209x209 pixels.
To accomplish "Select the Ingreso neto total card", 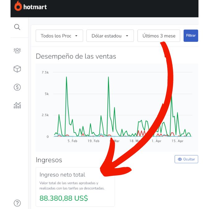I will coord(75,187).
